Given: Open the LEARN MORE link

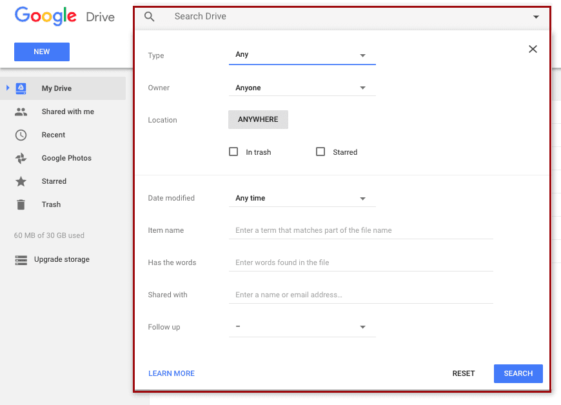Looking at the screenshot, I should coord(172,373).
